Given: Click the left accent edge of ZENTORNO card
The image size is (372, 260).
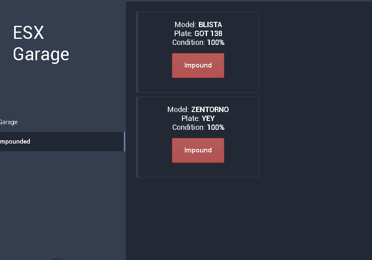Looking at the screenshot, I should 137,137.
